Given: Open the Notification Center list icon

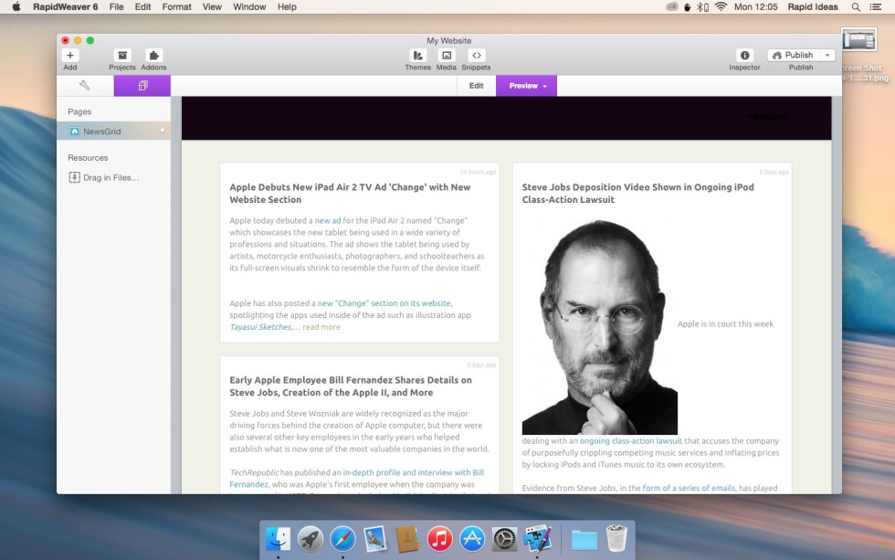Looking at the screenshot, I should click(875, 6).
